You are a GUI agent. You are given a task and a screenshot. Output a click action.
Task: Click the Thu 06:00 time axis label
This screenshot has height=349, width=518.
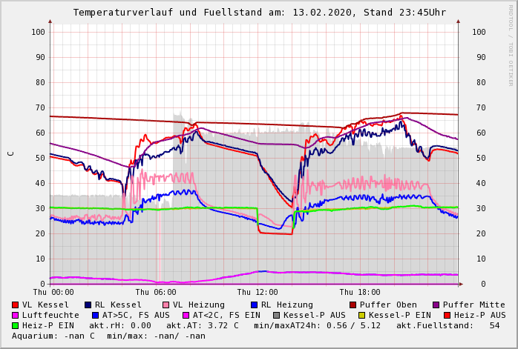tap(155, 293)
